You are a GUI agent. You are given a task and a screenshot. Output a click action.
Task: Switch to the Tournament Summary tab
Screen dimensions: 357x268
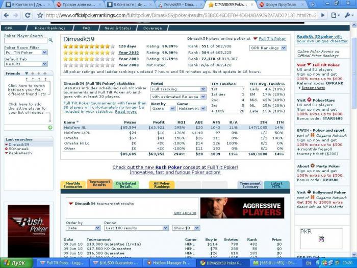point(250,185)
